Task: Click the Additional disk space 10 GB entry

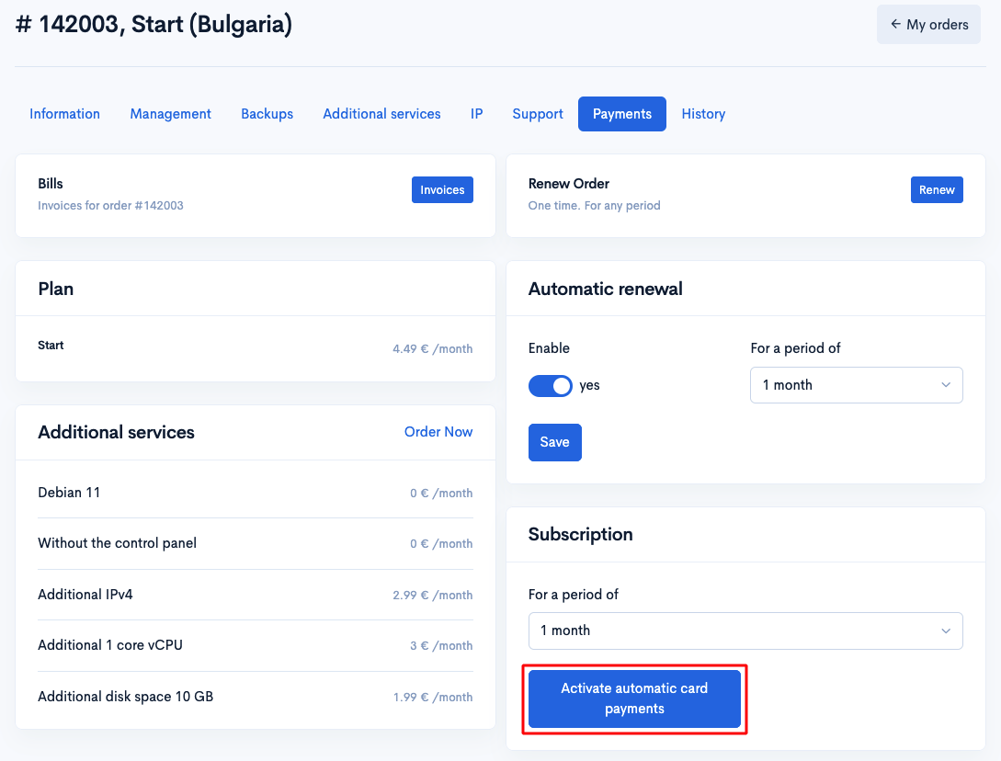Action: coord(256,697)
